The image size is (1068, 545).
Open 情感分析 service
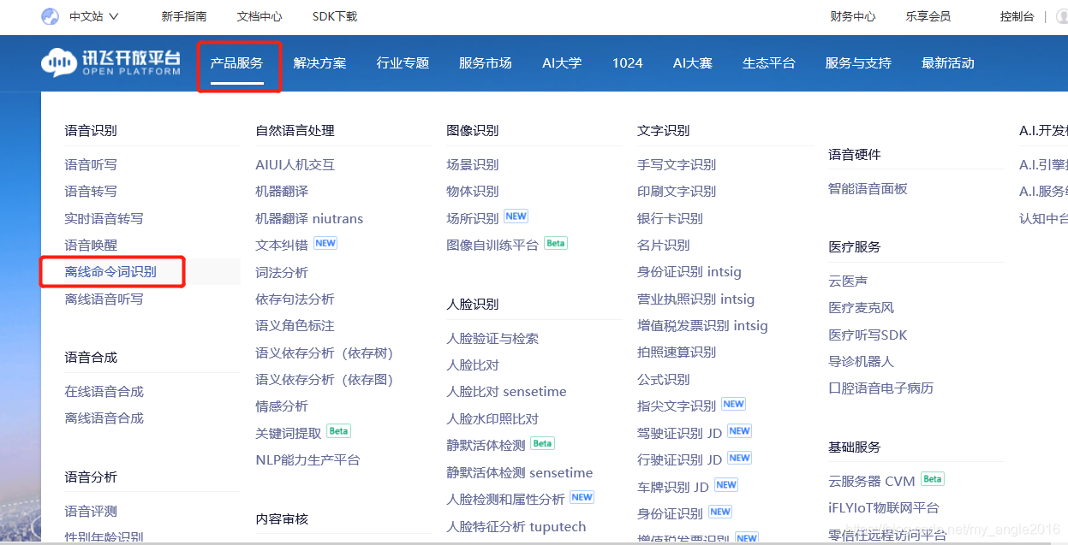(282, 406)
